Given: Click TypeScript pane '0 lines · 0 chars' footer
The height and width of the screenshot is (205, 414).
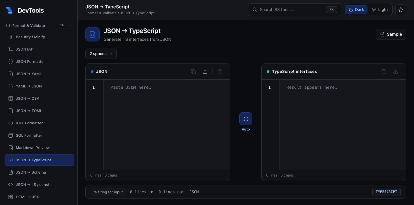Looking at the screenshot, I should [279, 175].
